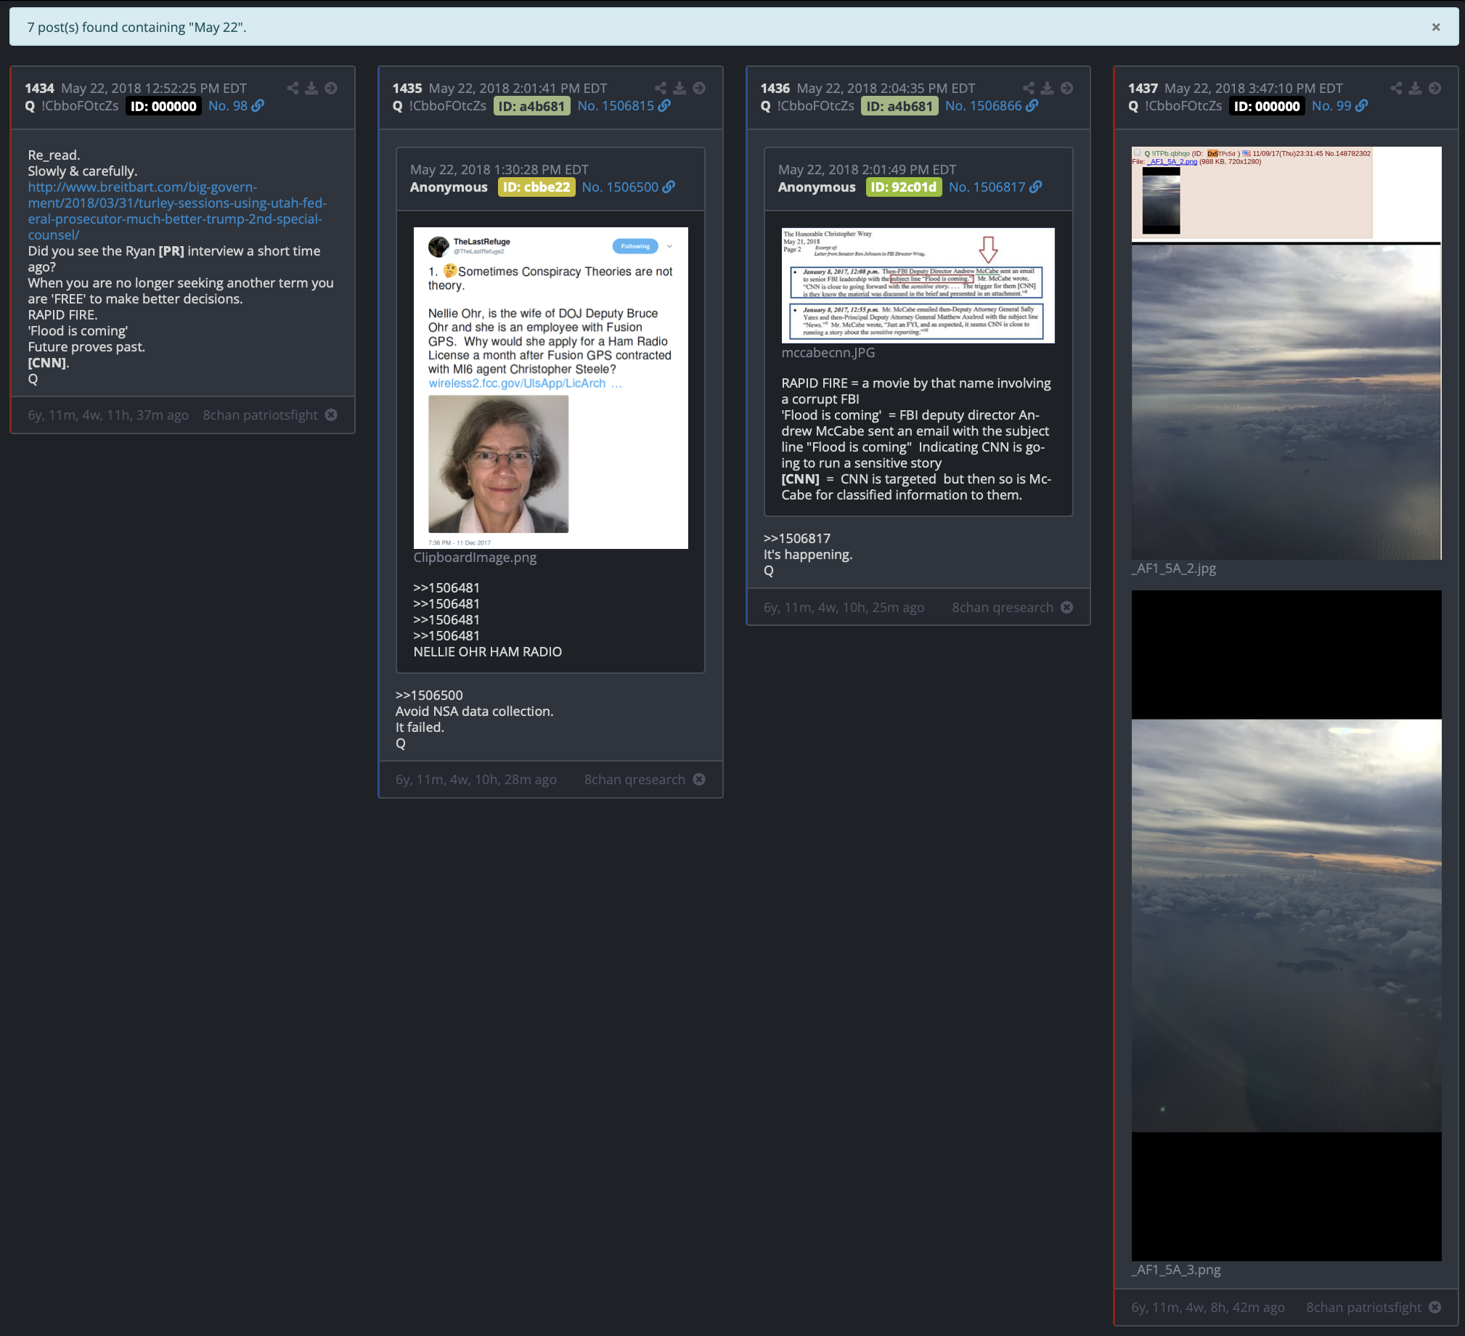Share post 1435 via share icon
The image size is (1465, 1336).
pyautogui.click(x=661, y=88)
